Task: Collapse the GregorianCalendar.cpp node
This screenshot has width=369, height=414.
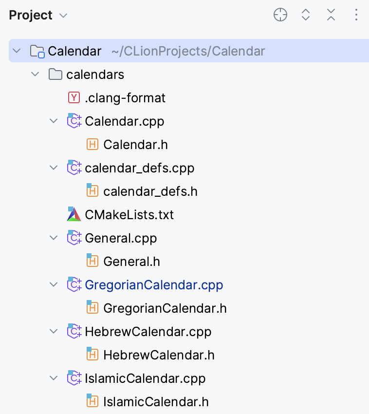Action: coord(54,284)
